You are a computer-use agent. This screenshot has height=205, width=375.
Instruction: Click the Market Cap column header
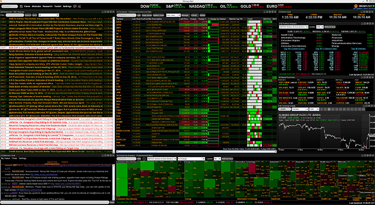(x=234, y=19)
